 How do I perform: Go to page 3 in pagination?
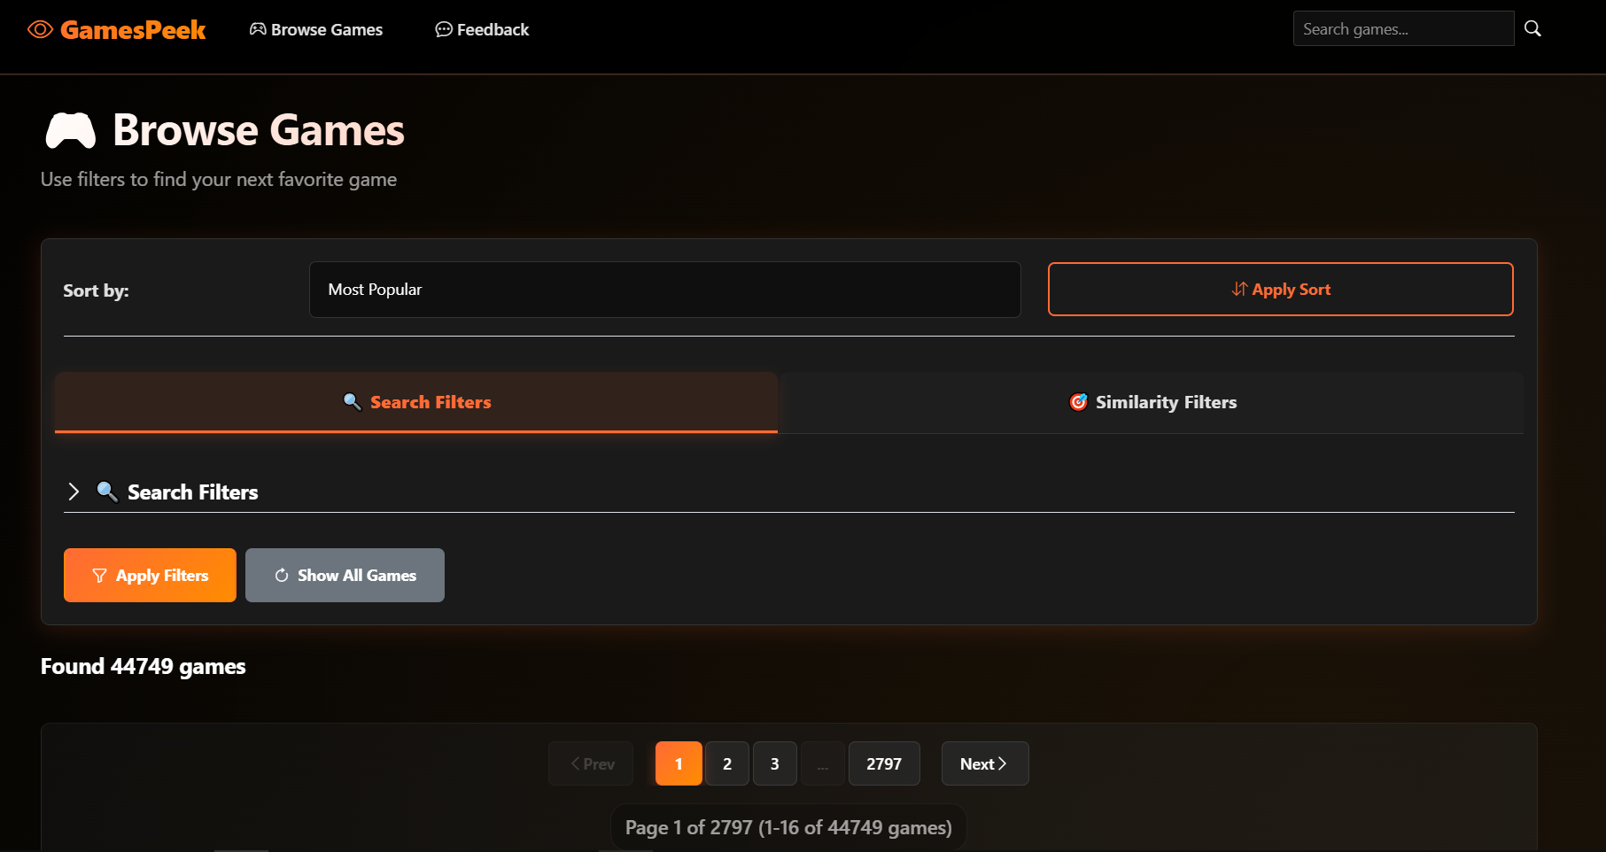pyautogui.click(x=775, y=763)
